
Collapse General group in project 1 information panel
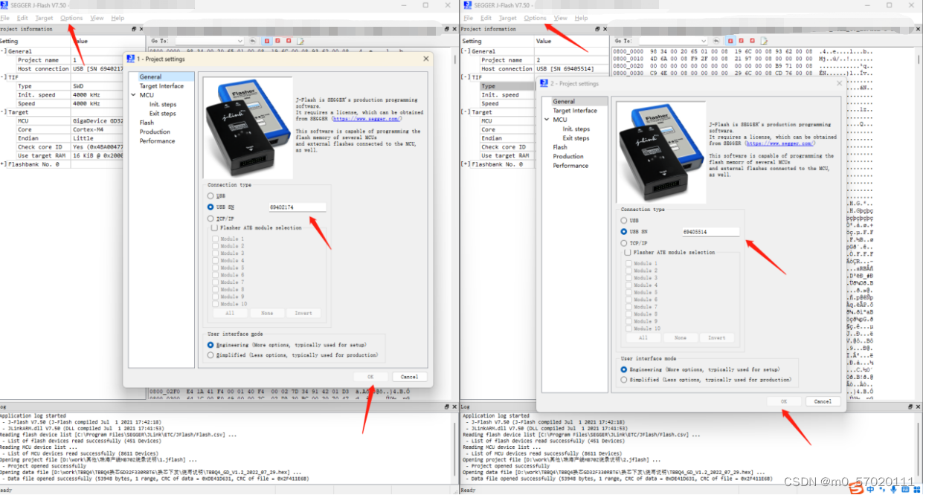pyautogui.click(x=4, y=51)
